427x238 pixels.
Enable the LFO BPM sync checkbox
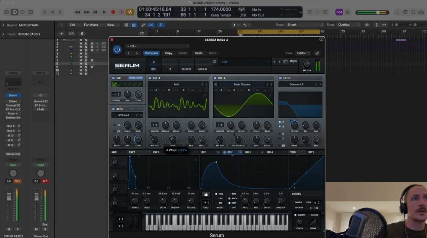[229, 194]
